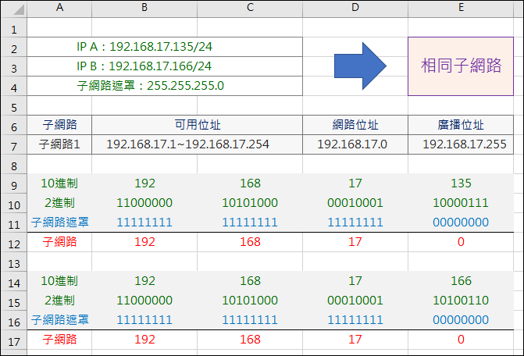
Task: Click the 廣播位址 header cell
Action: (x=461, y=125)
